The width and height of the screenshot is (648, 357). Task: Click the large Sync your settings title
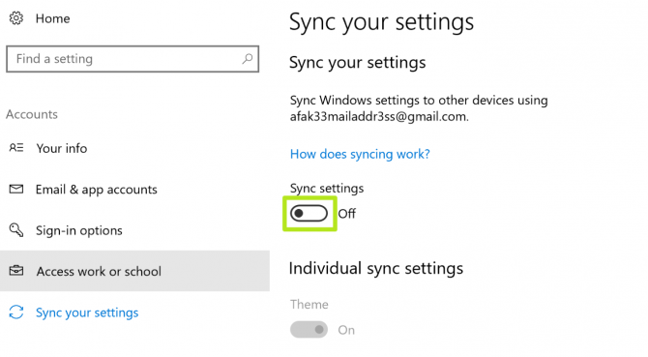[381, 22]
